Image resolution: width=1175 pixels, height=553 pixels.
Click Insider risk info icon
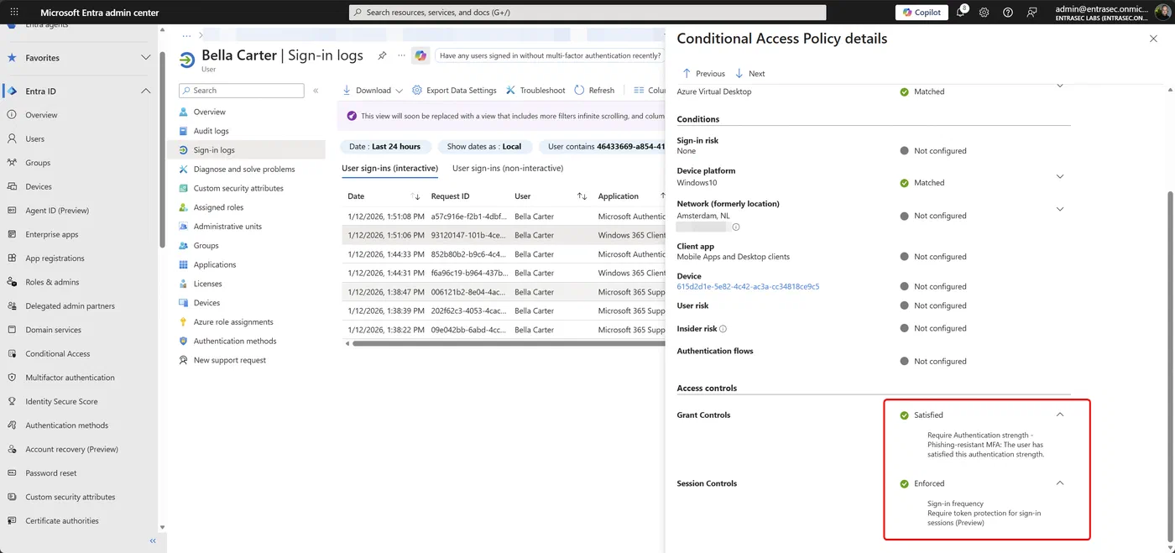click(723, 329)
